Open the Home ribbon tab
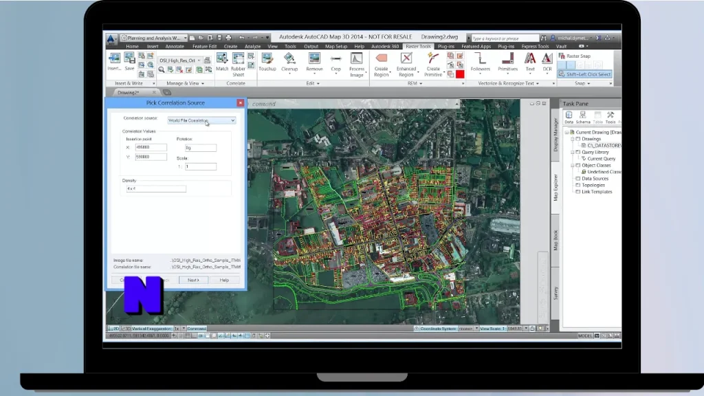 click(132, 46)
